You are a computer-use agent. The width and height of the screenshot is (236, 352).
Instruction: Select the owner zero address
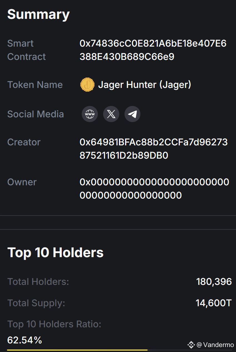click(x=154, y=189)
